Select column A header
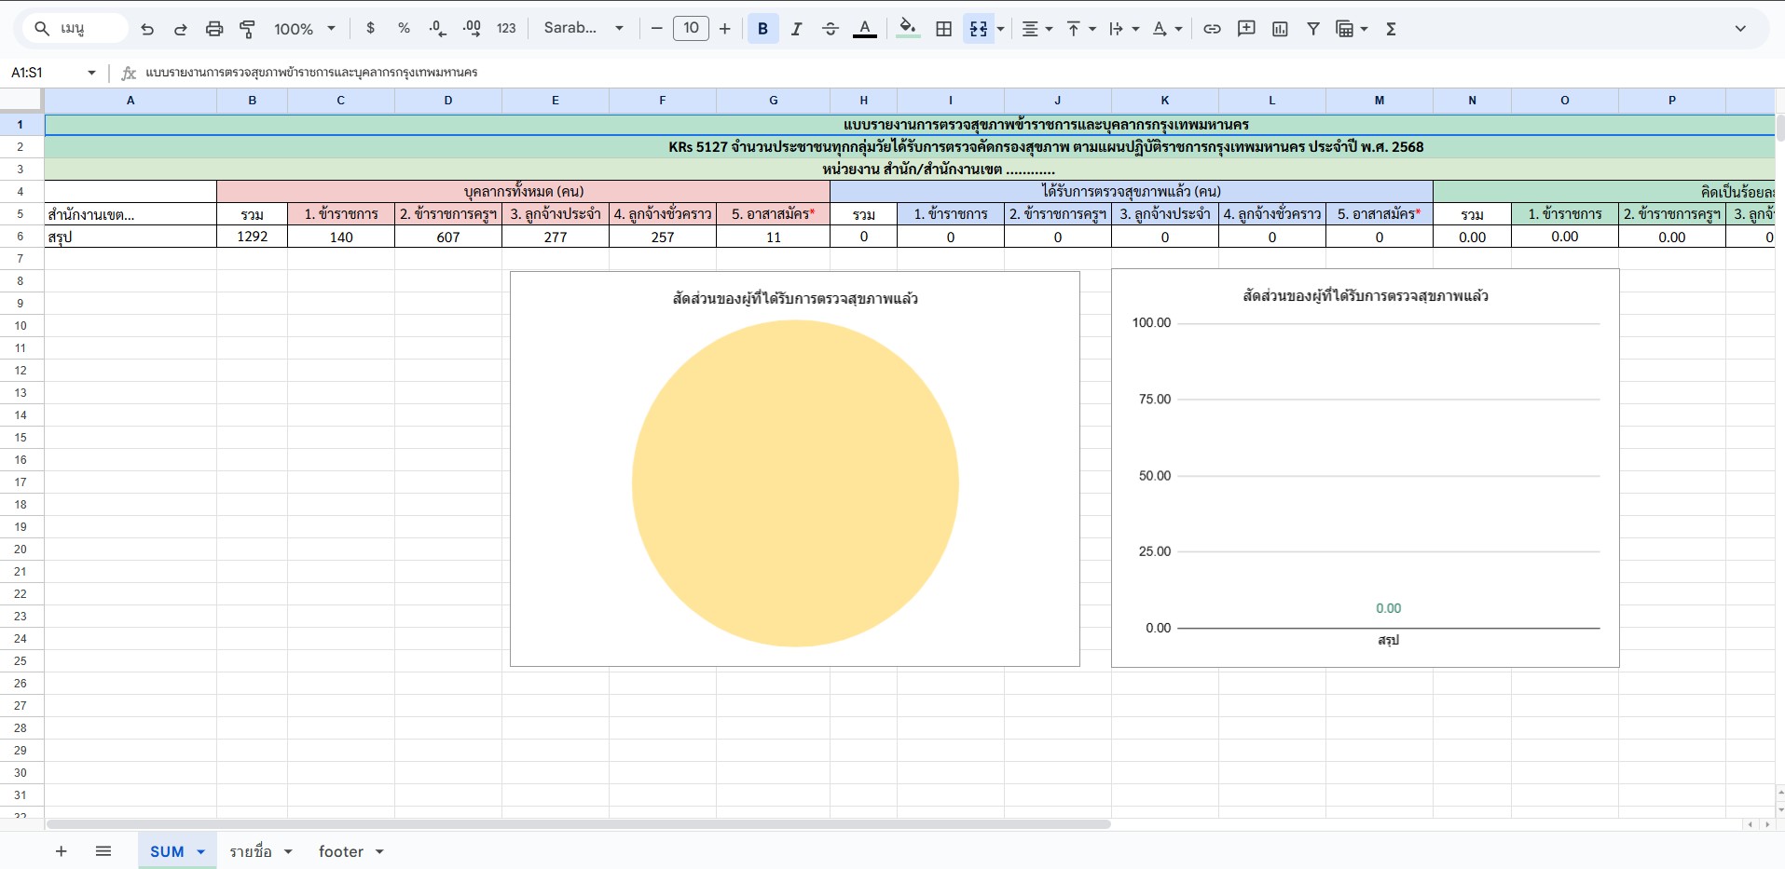Viewport: 1785px width, 869px height. [130, 100]
